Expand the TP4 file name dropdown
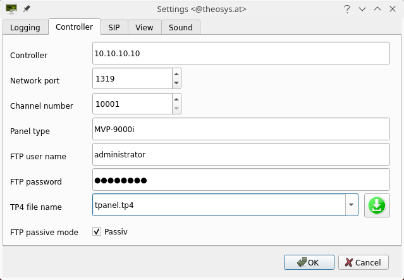Viewport: 404px width, 280px height. [x=351, y=205]
